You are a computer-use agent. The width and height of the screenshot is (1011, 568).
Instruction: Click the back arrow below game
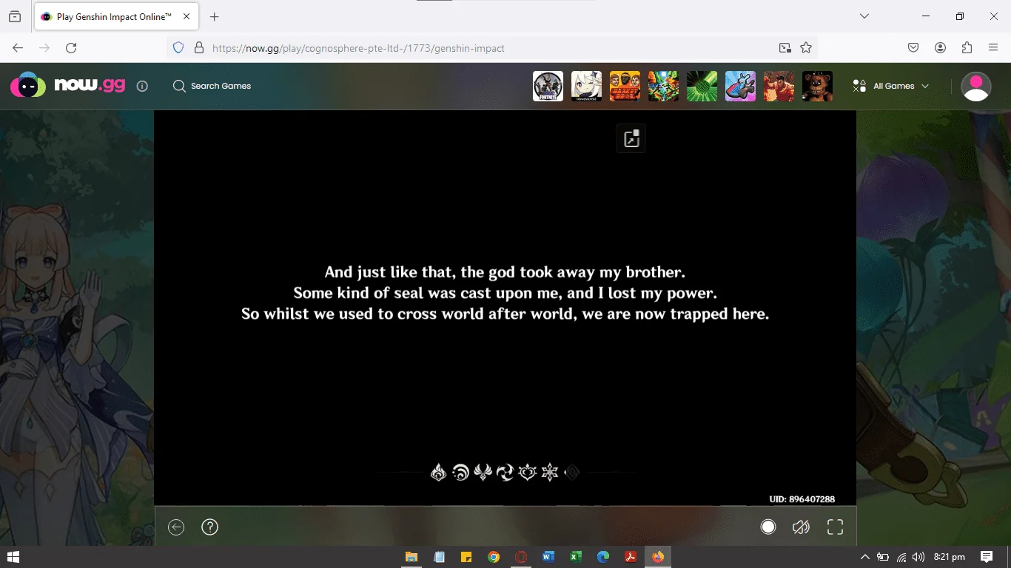point(176,527)
